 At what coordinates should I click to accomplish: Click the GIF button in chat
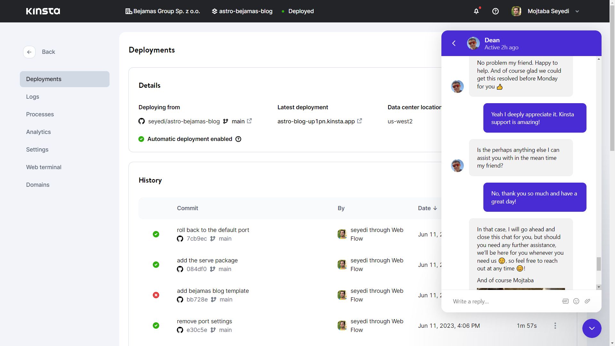pos(565,301)
